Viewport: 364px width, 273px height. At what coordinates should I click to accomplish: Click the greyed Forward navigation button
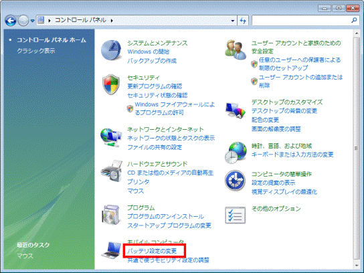coord(23,21)
